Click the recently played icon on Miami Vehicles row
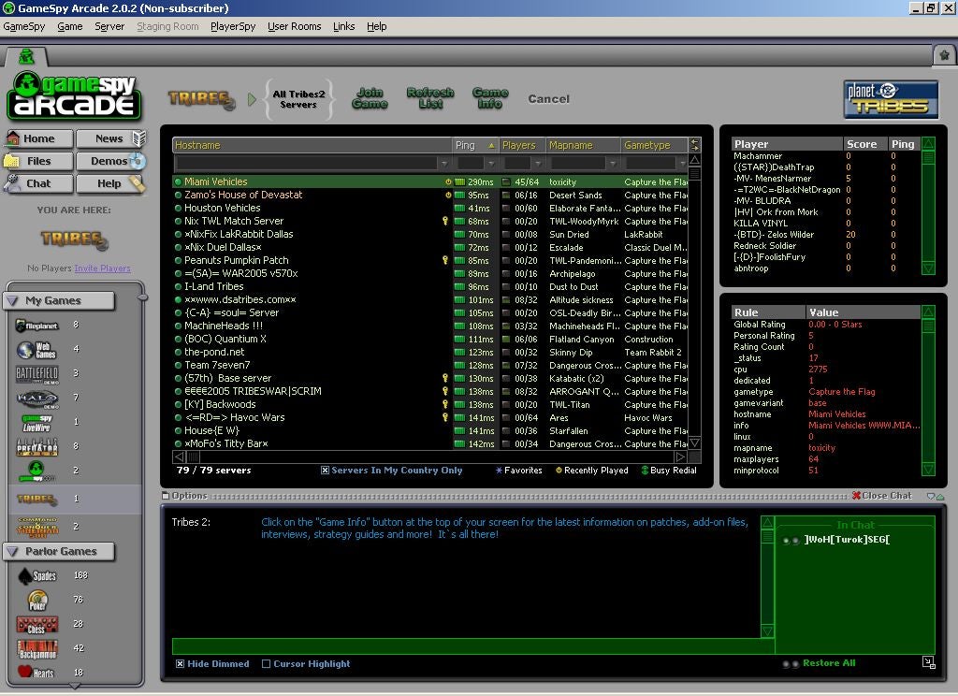Screen dimensions: 958x696 click(448, 182)
